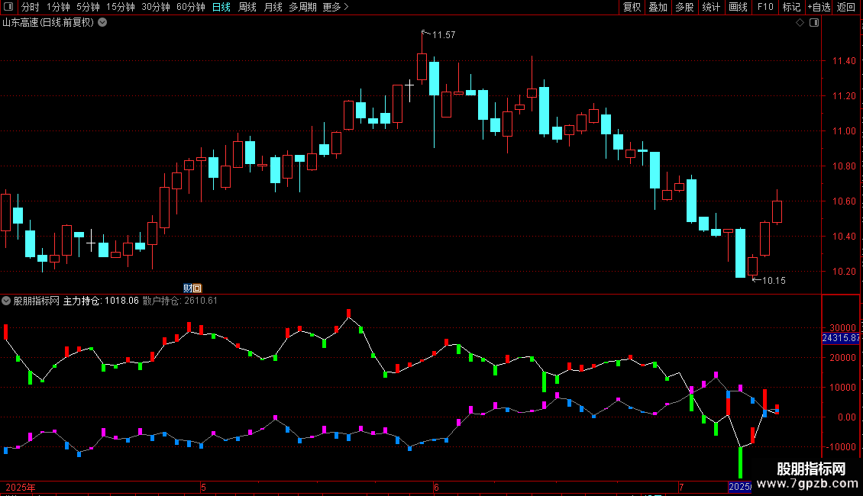Open dropdown next to 山东高速 chart title
Screen dimensions: 863x496
pos(102,23)
